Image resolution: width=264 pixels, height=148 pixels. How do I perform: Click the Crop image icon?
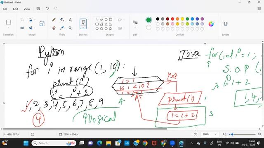pos(22,20)
